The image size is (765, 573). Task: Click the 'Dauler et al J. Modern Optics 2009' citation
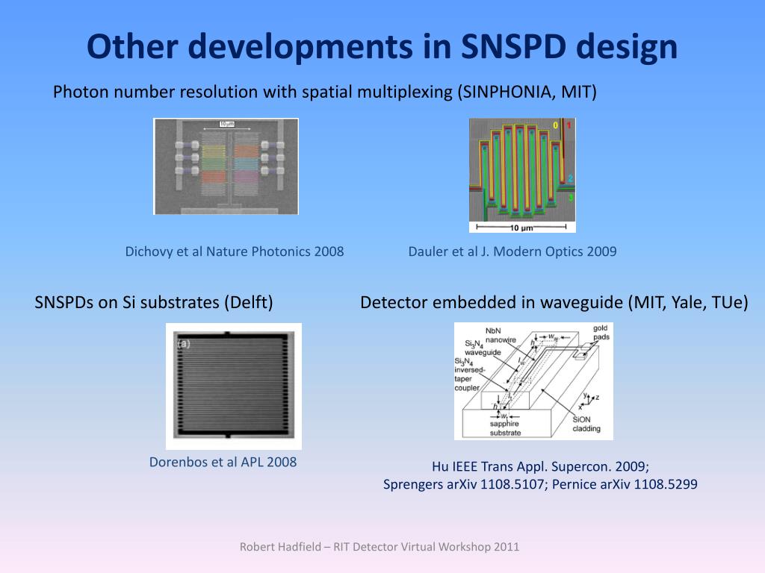point(512,251)
